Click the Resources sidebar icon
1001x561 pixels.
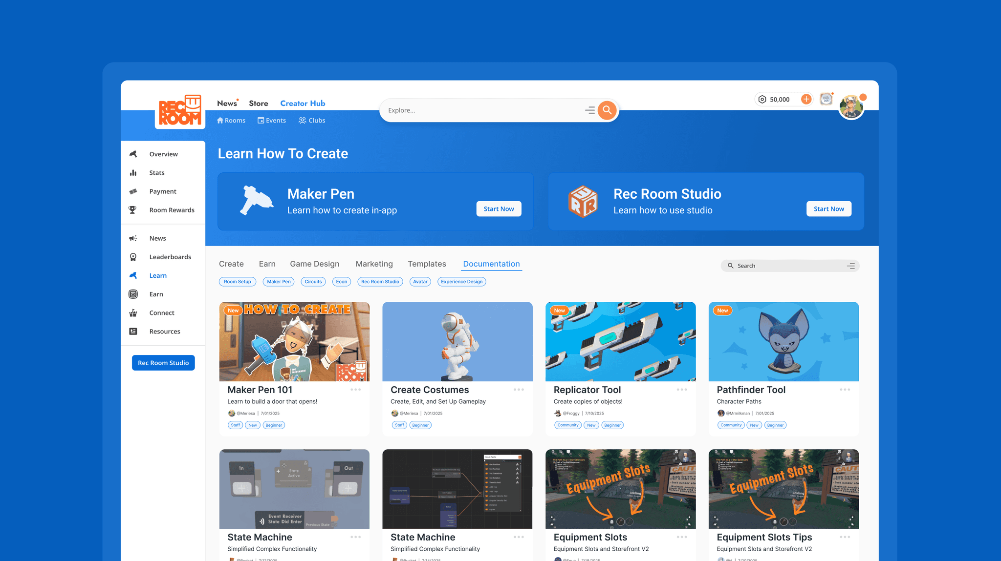133,332
